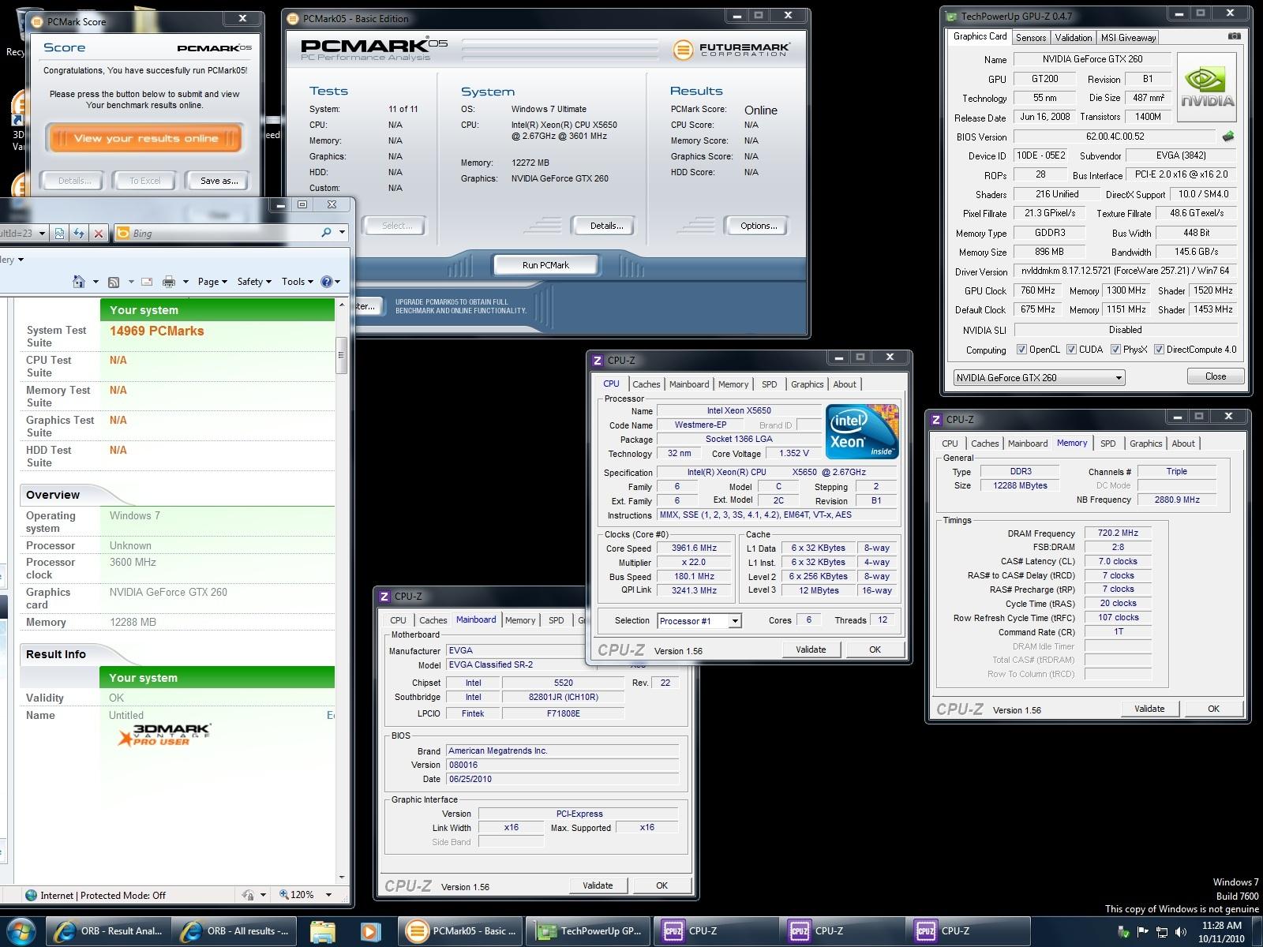The width and height of the screenshot is (1263, 947).
Task: Click View your results online button
Action: point(145,138)
